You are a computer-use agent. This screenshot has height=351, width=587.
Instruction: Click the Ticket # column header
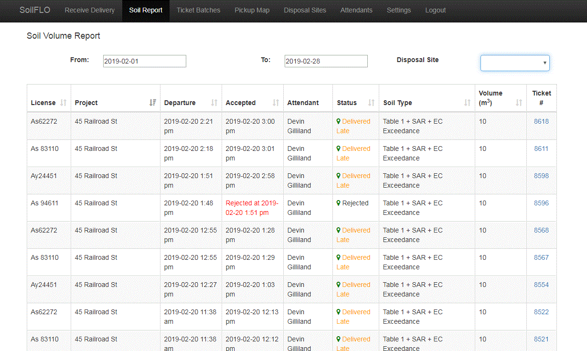coord(542,98)
